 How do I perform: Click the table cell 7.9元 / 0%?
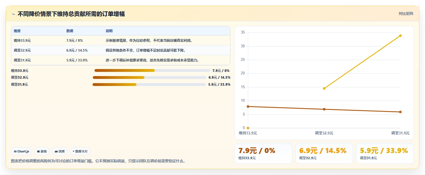[x=74, y=41]
